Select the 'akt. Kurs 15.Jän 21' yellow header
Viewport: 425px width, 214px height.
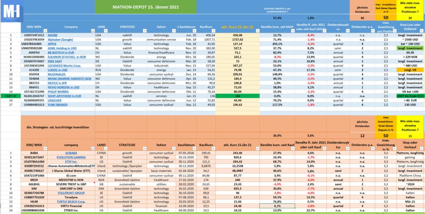click(238, 27)
